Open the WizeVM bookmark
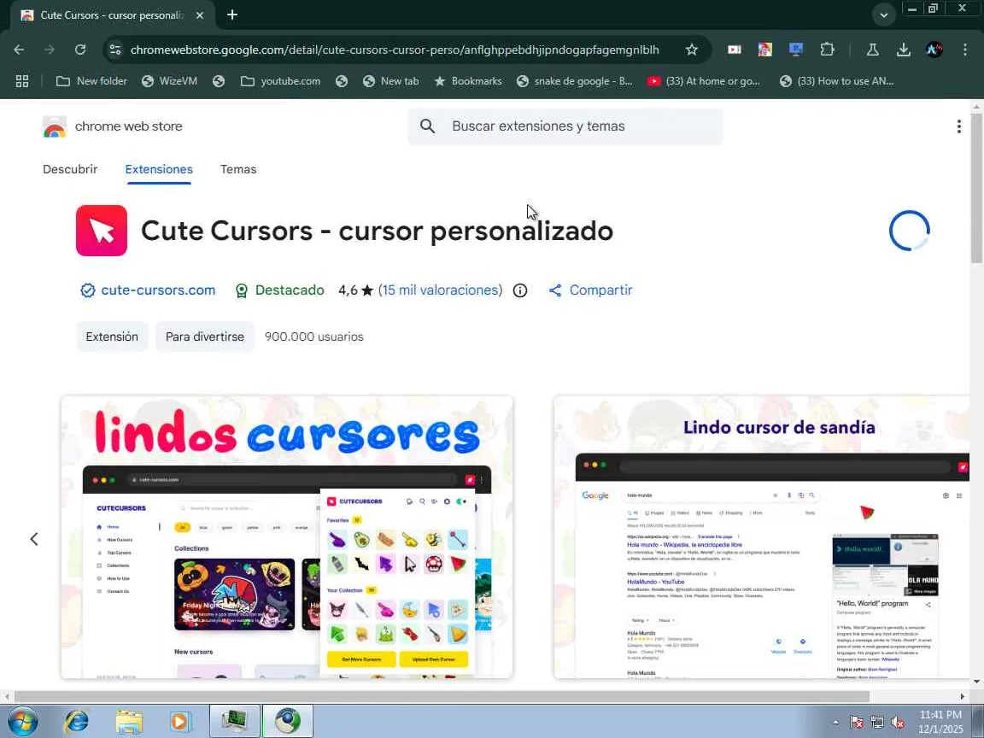 pyautogui.click(x=169, y=81)
